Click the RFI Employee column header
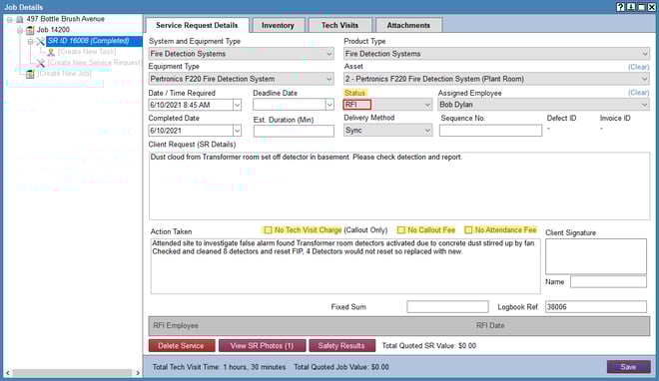This screenshot has height=381, width=659. [x=176, y=325]
